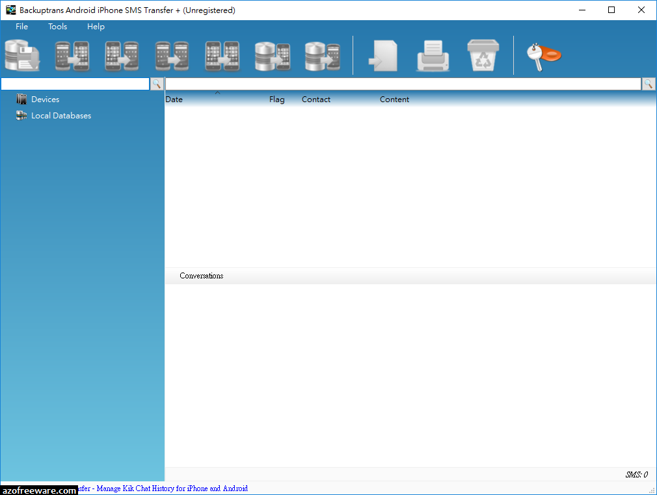
Task: Click the database-to-phone restore icon left of the separator
Action: [x=322, y=55]
